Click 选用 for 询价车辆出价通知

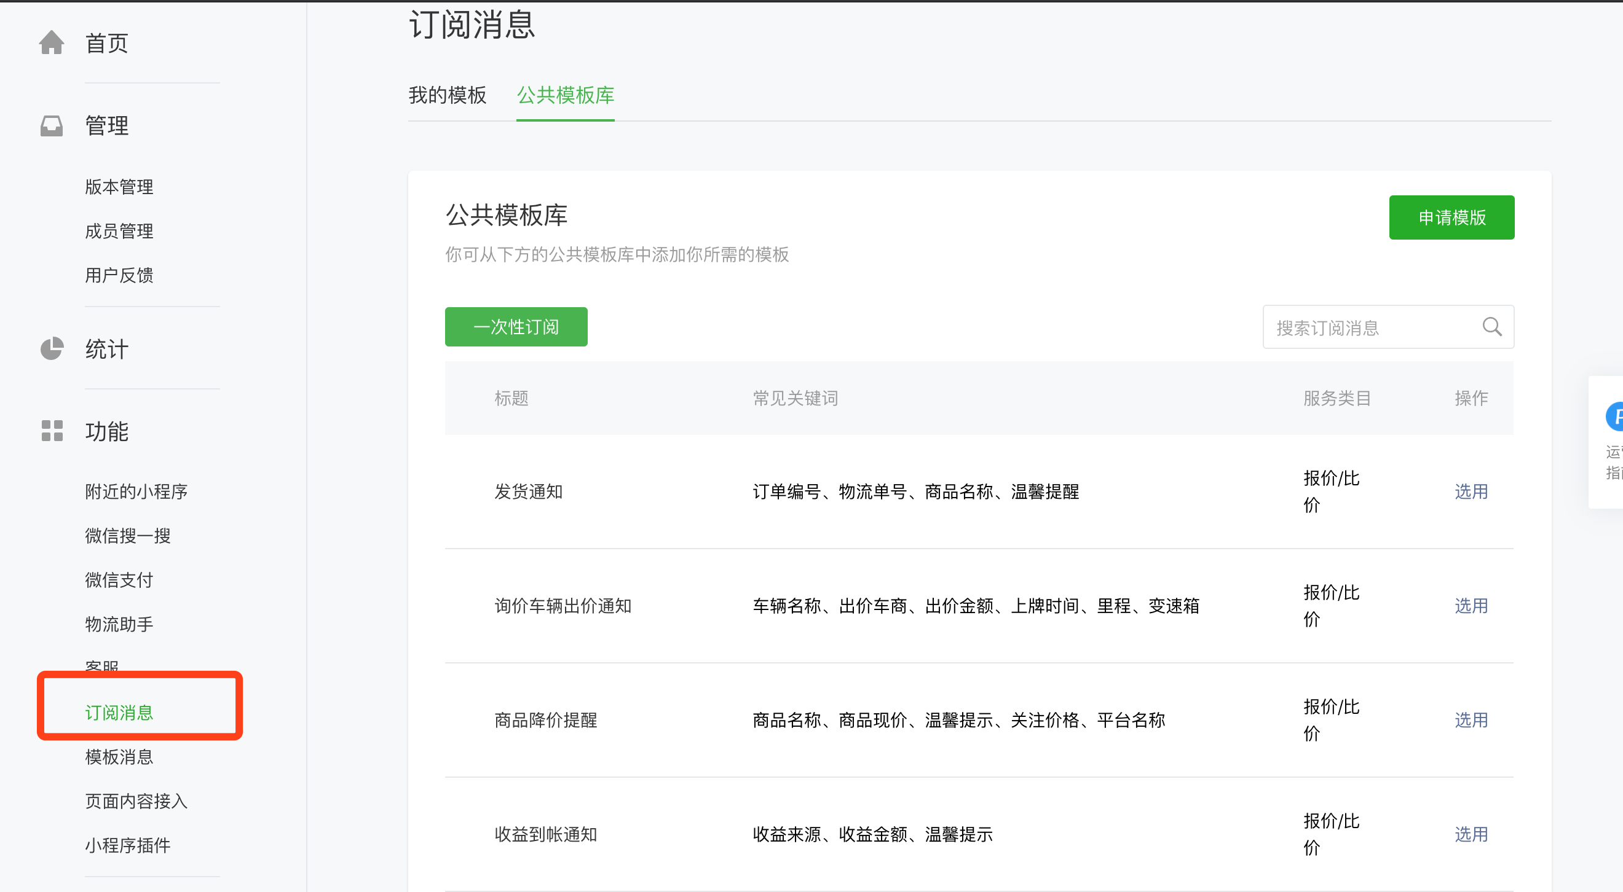click(x=1471, y=606)
